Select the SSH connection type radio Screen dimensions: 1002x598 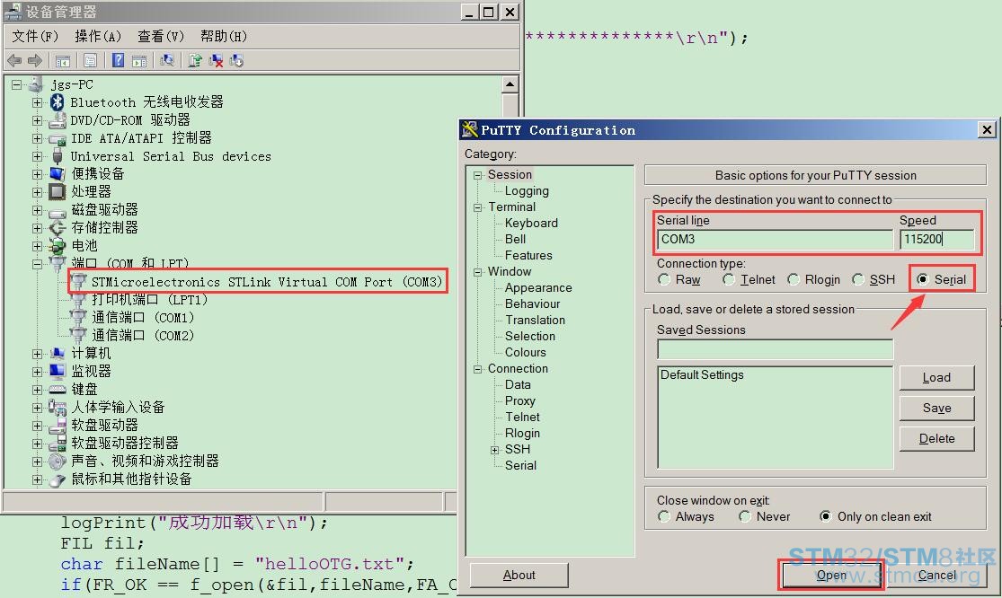tap(858, 279)
